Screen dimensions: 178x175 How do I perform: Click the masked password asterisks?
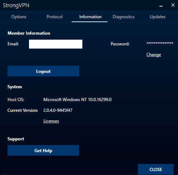tap(160, 43)
